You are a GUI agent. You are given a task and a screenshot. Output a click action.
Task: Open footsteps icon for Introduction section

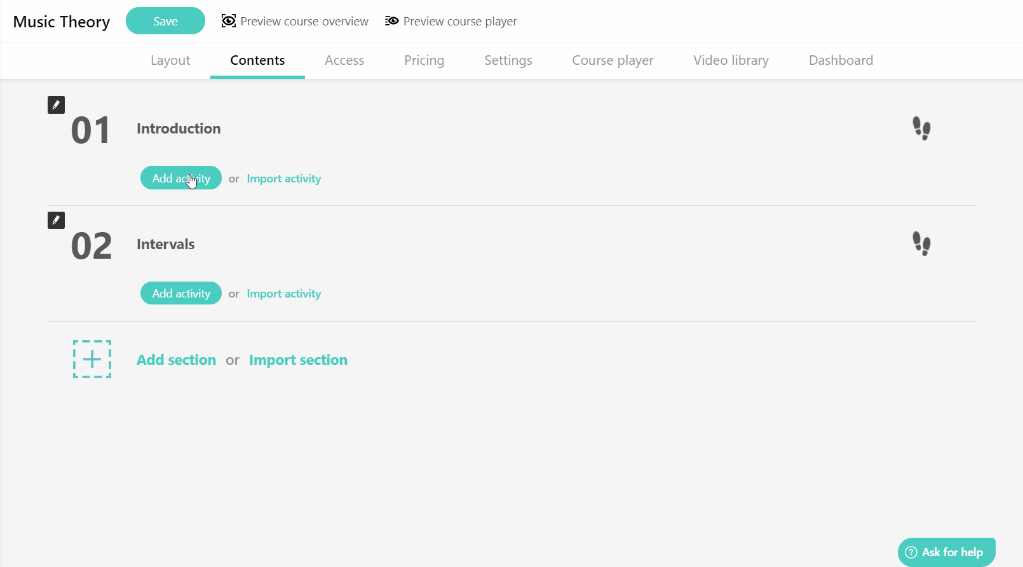point(921,128)
